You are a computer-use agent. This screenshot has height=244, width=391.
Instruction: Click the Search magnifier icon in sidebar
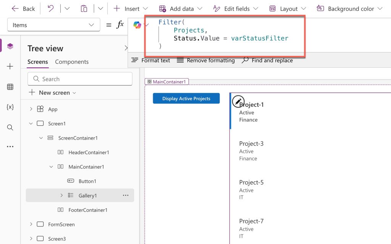tap(10, 127)
